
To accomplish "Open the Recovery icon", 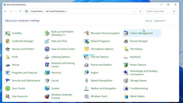I will [x=47, y=73].
